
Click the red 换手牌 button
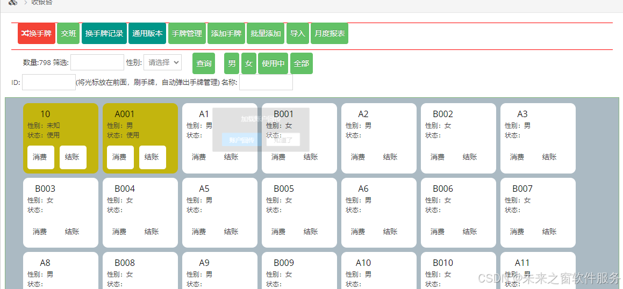tap(37, 33)
